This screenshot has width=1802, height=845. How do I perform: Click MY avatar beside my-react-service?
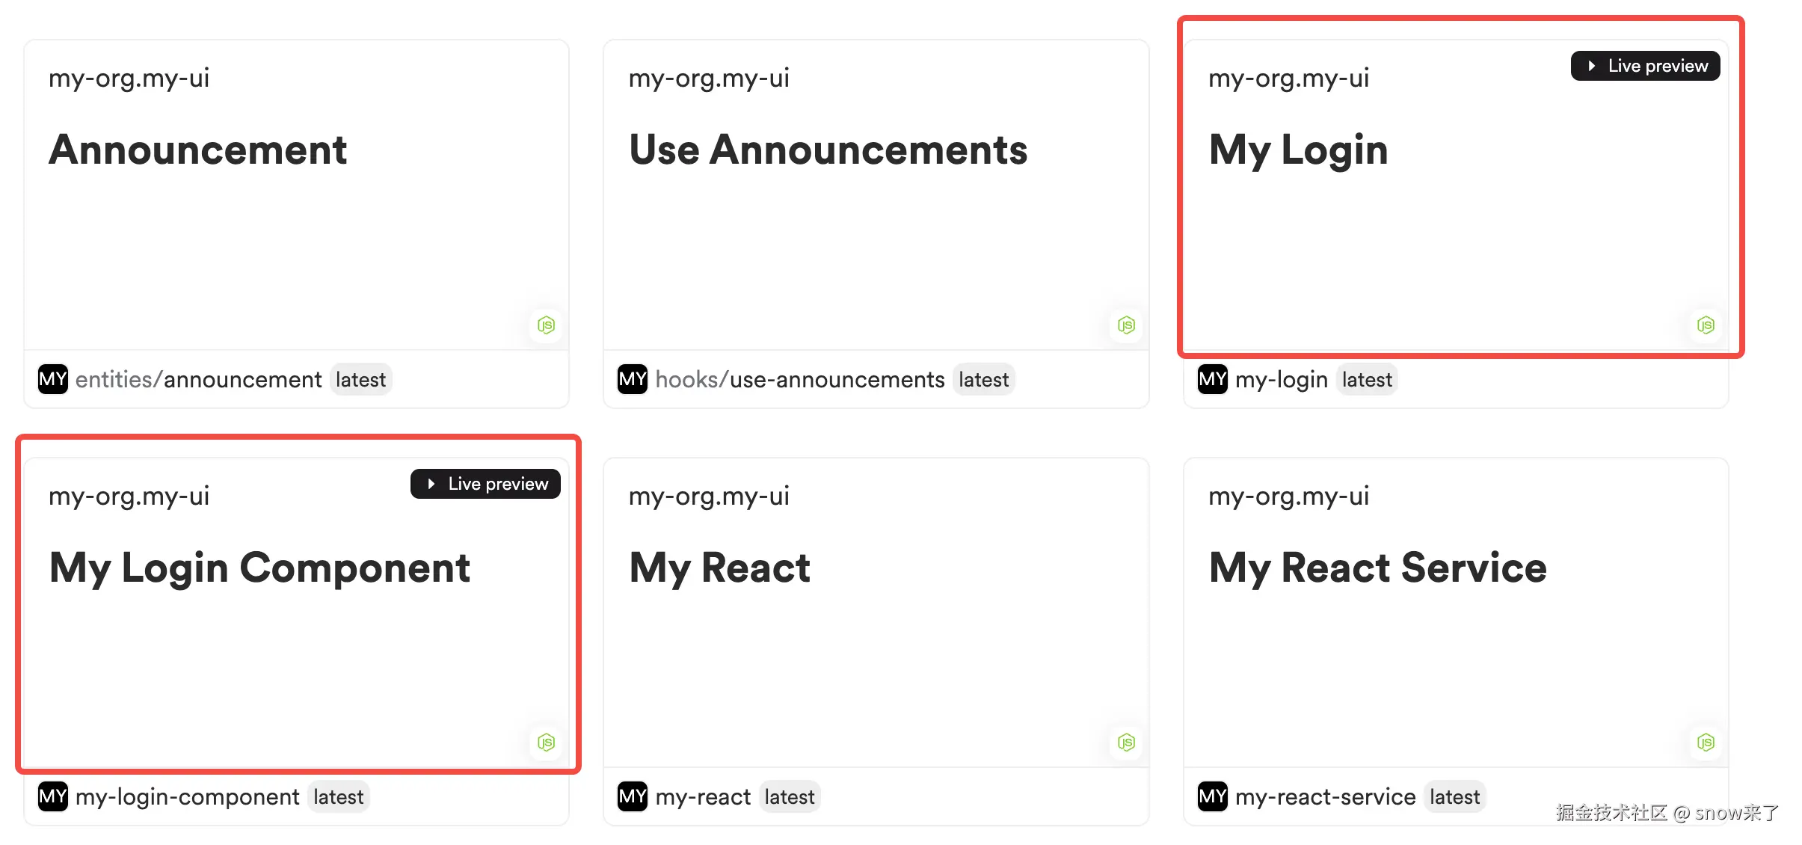(1212, 796)
